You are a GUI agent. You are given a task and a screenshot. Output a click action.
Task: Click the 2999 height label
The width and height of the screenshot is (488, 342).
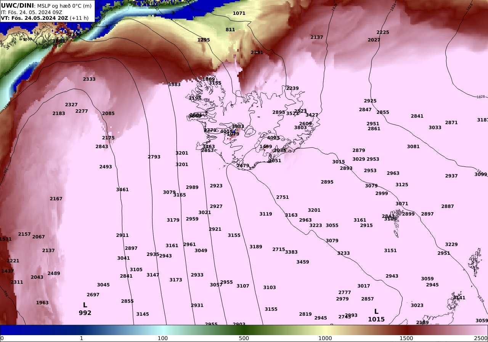382,193
